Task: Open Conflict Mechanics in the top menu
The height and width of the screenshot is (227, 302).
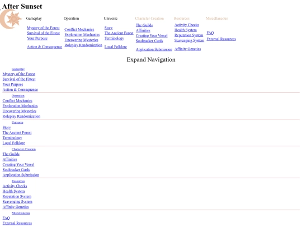Action: pyautogui.click(x=79, y=30)
